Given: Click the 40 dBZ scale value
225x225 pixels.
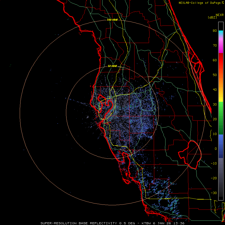Looking at the screenshot, I should tap(215, 90).
